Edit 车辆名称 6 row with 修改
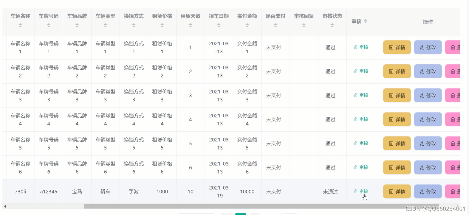The height and width of the screenshot is (215, 469). (428, 167)
